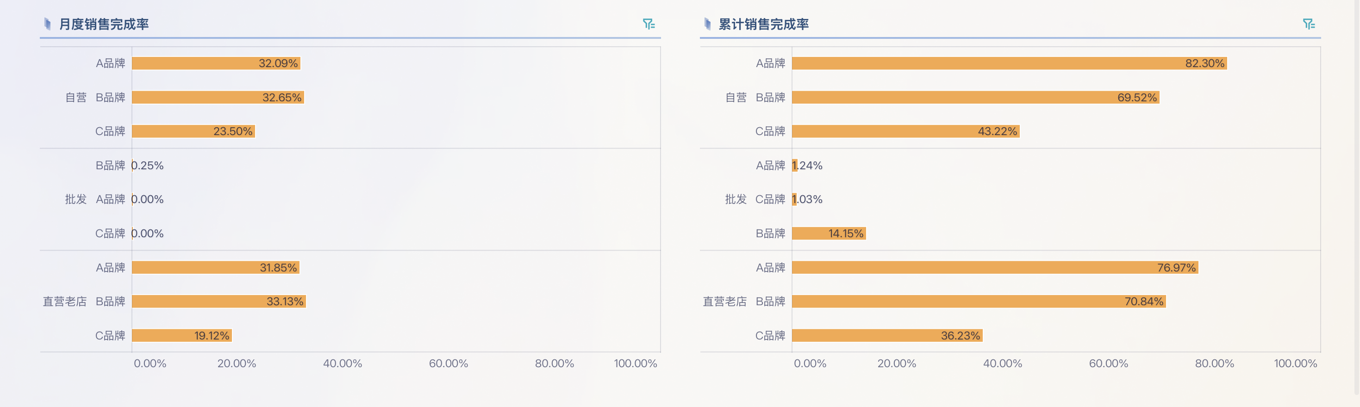The height and width of the screenshot is (407, 1360).
Task: Click the 32.09% bar in monthly chart
Action: pyautogui.click(x=217, y=63)
